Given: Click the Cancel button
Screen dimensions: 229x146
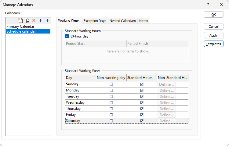Looking at the screenshot, I should pos(214,27).
